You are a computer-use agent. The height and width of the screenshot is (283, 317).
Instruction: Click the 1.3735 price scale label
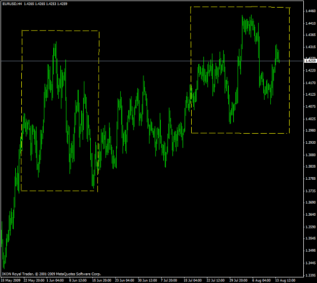click(x=310, y=191)
